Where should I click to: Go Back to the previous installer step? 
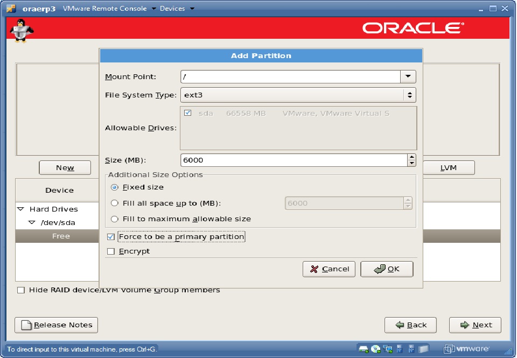click(410, 325)
